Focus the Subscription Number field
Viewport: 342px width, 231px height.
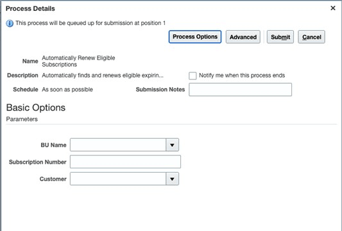125,162
